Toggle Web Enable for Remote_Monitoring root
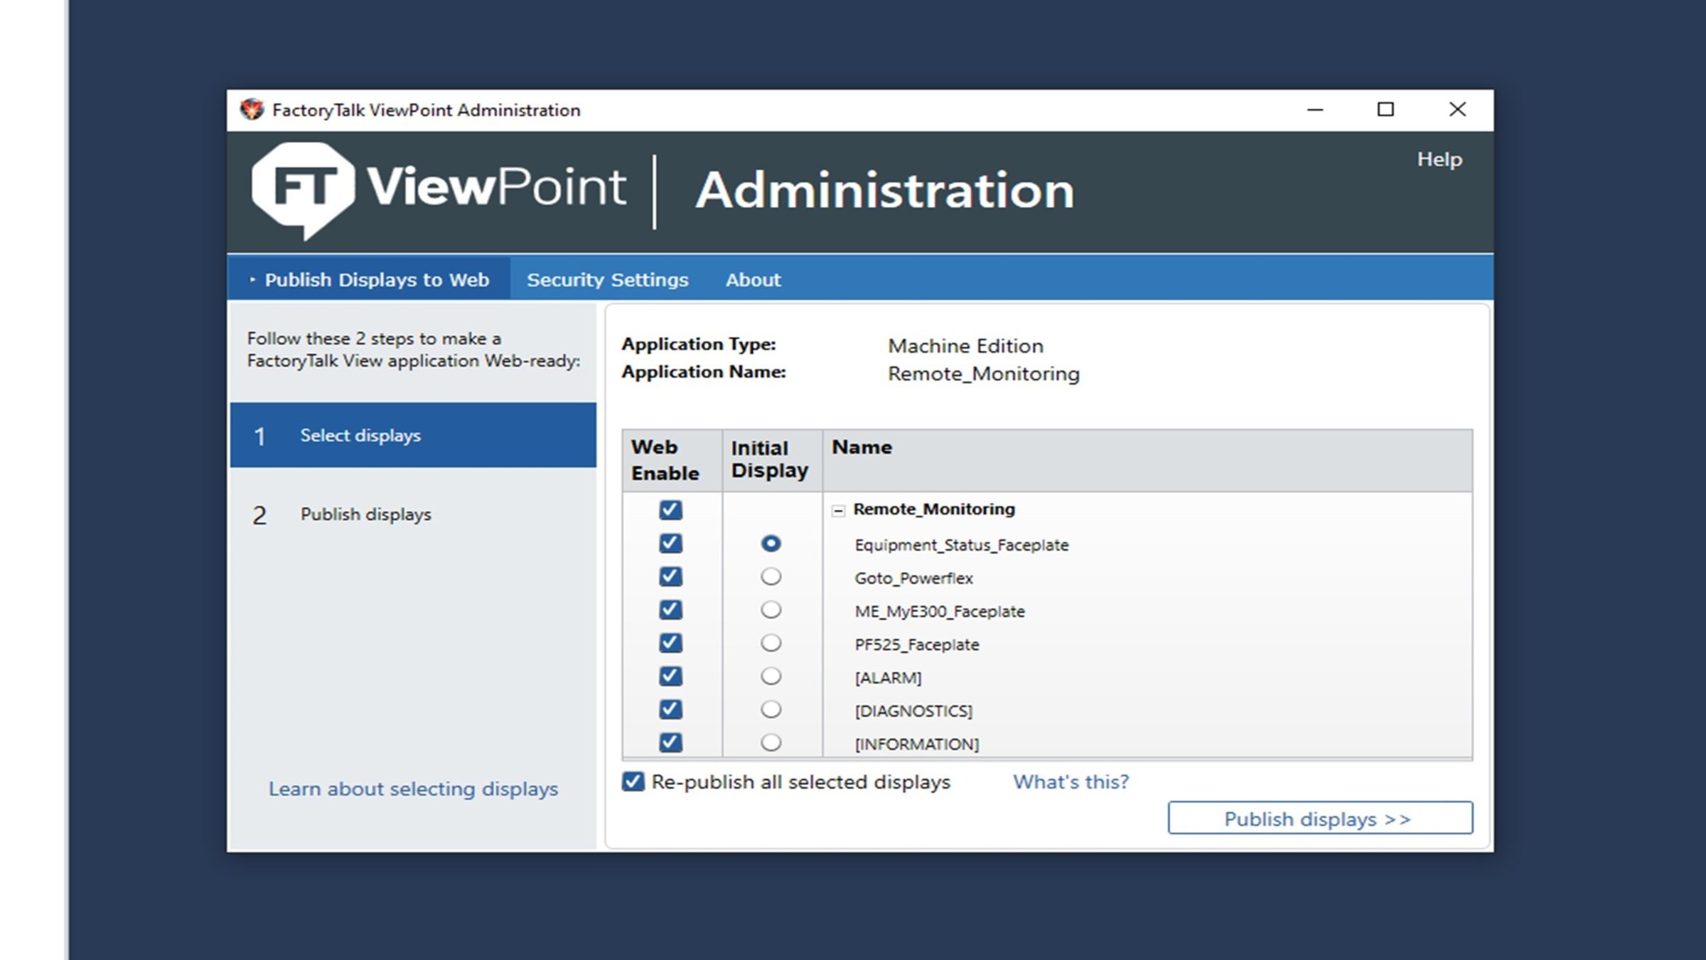The height and width of the screenshot is (960, 1706). tap(670, 510)
